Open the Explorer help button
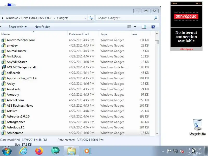Image resolution: width=208 pixels, height=156 pixels. [153, 27]
